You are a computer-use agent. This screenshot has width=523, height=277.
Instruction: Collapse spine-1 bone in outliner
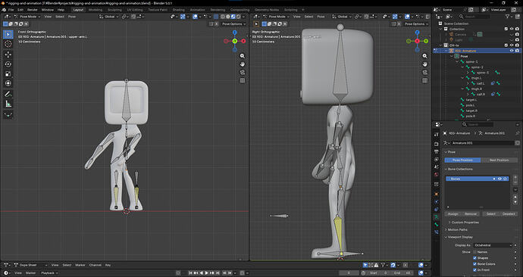pos(457,61)
